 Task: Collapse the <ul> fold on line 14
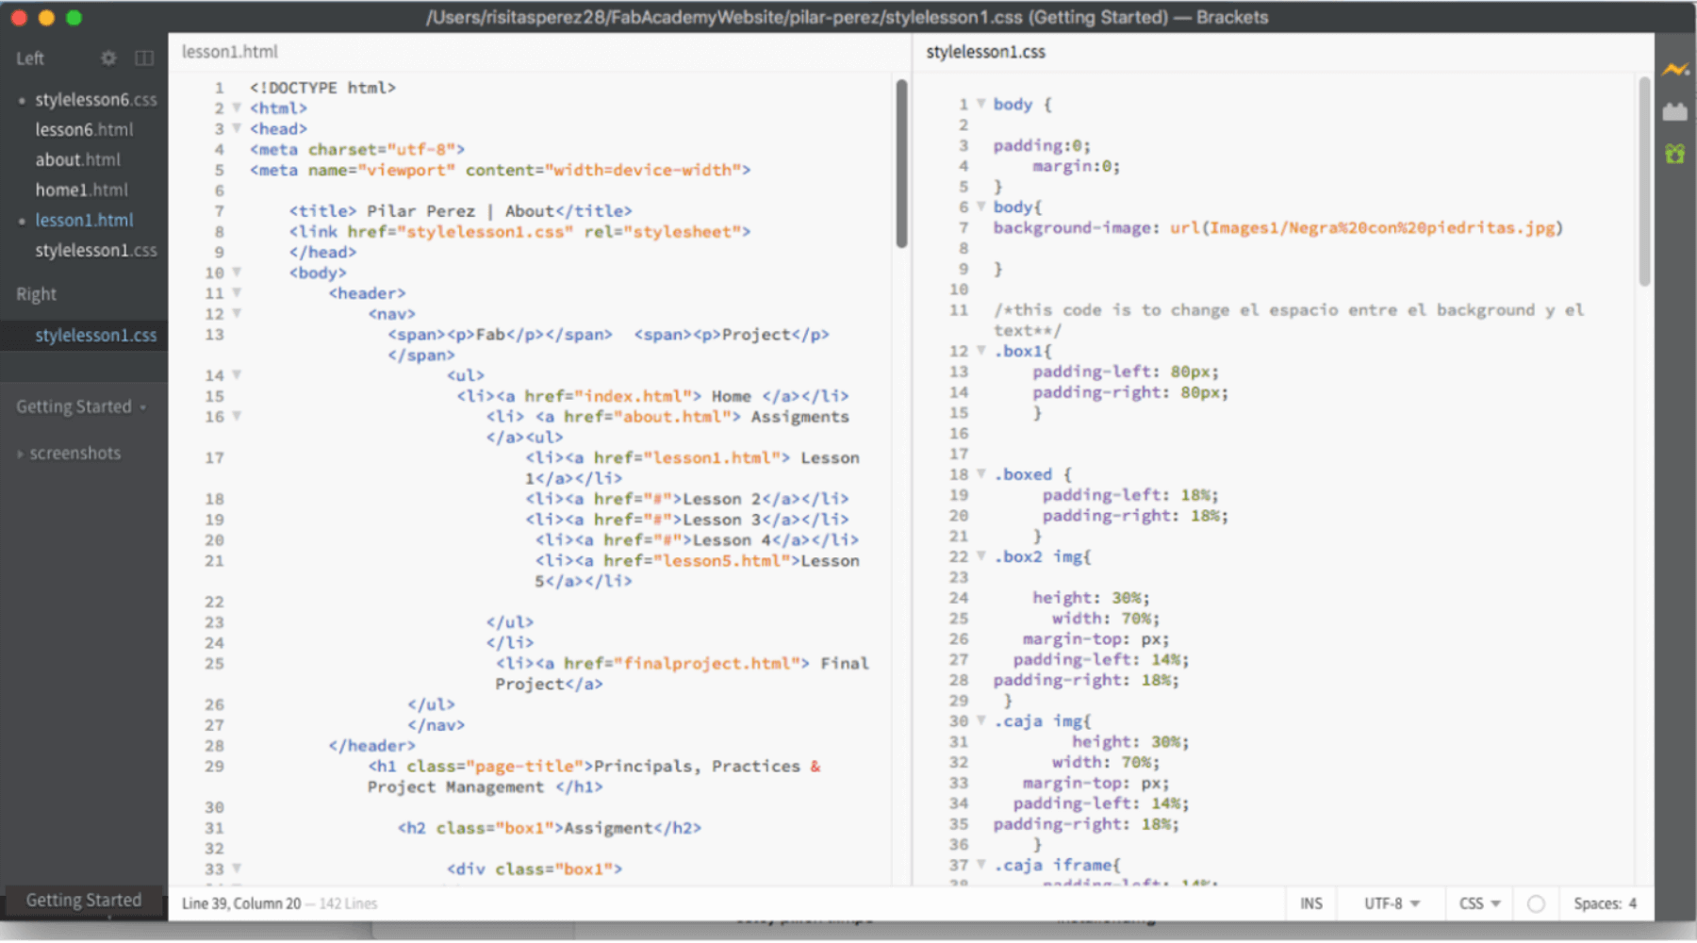click(237, 375)
